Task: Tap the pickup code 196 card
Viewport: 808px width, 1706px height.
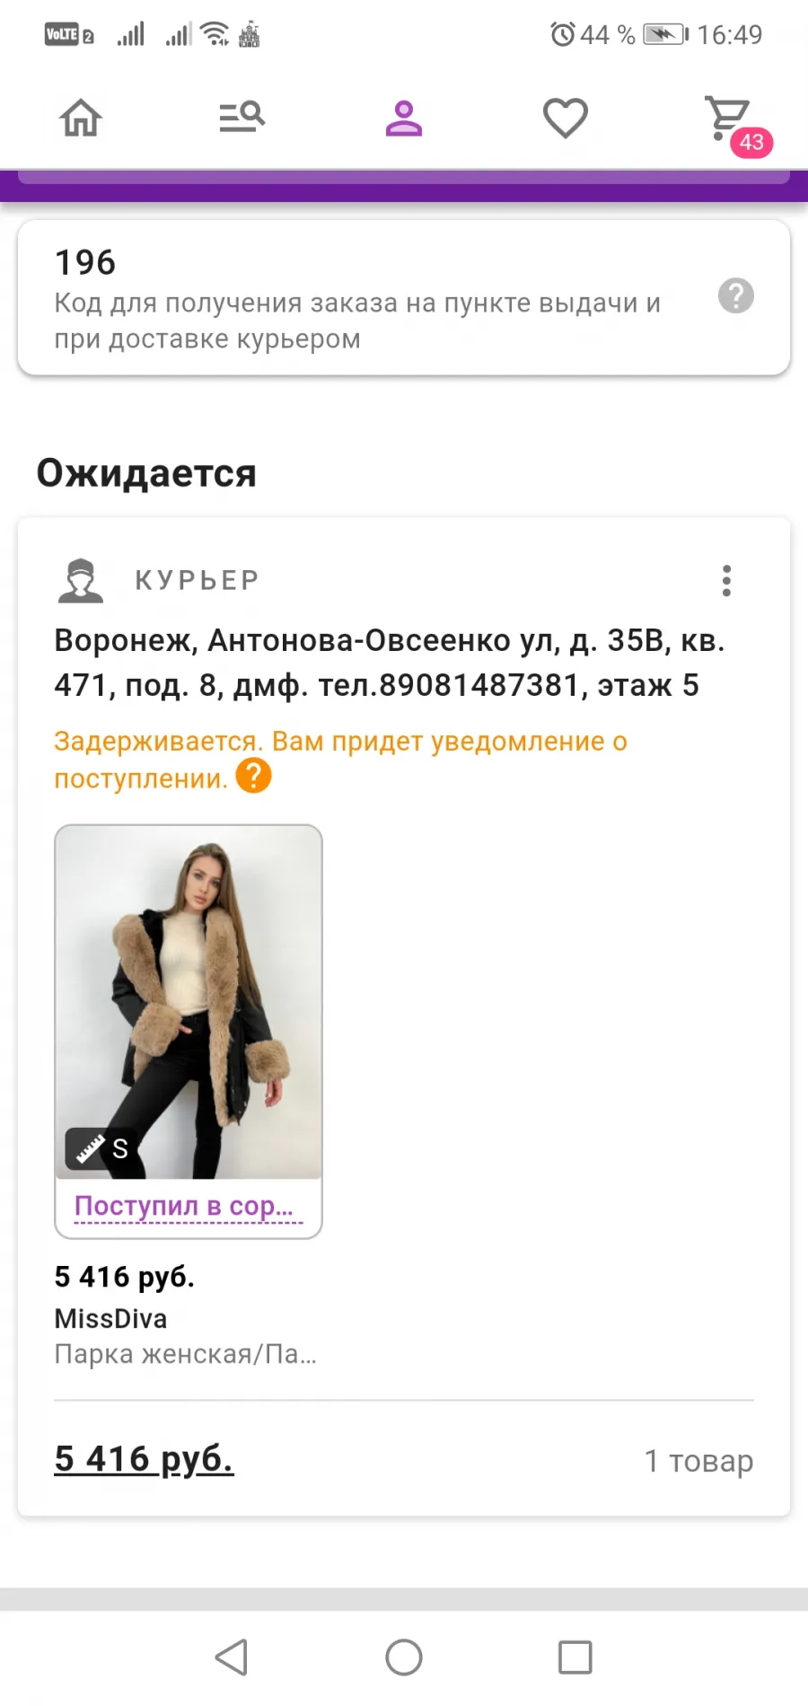Action: pos(404,297)
